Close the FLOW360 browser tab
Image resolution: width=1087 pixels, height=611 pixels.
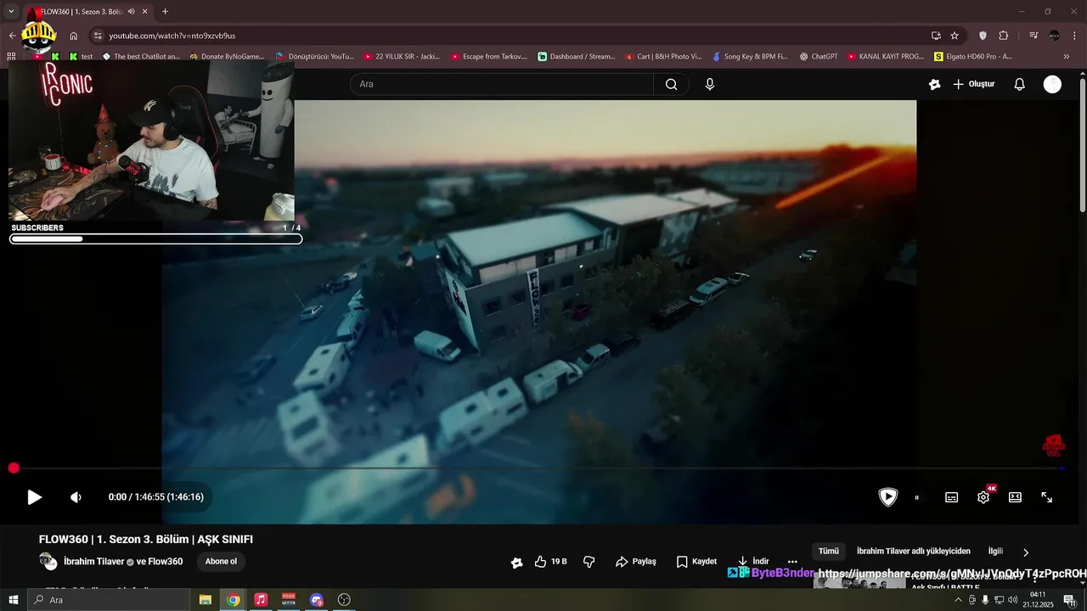[x=145, y=12]
